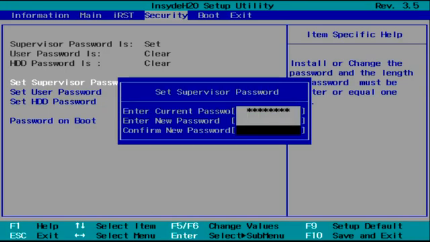430x242 pixels.
Task: Choose Set HDD Password option
Action: [53, 102]
